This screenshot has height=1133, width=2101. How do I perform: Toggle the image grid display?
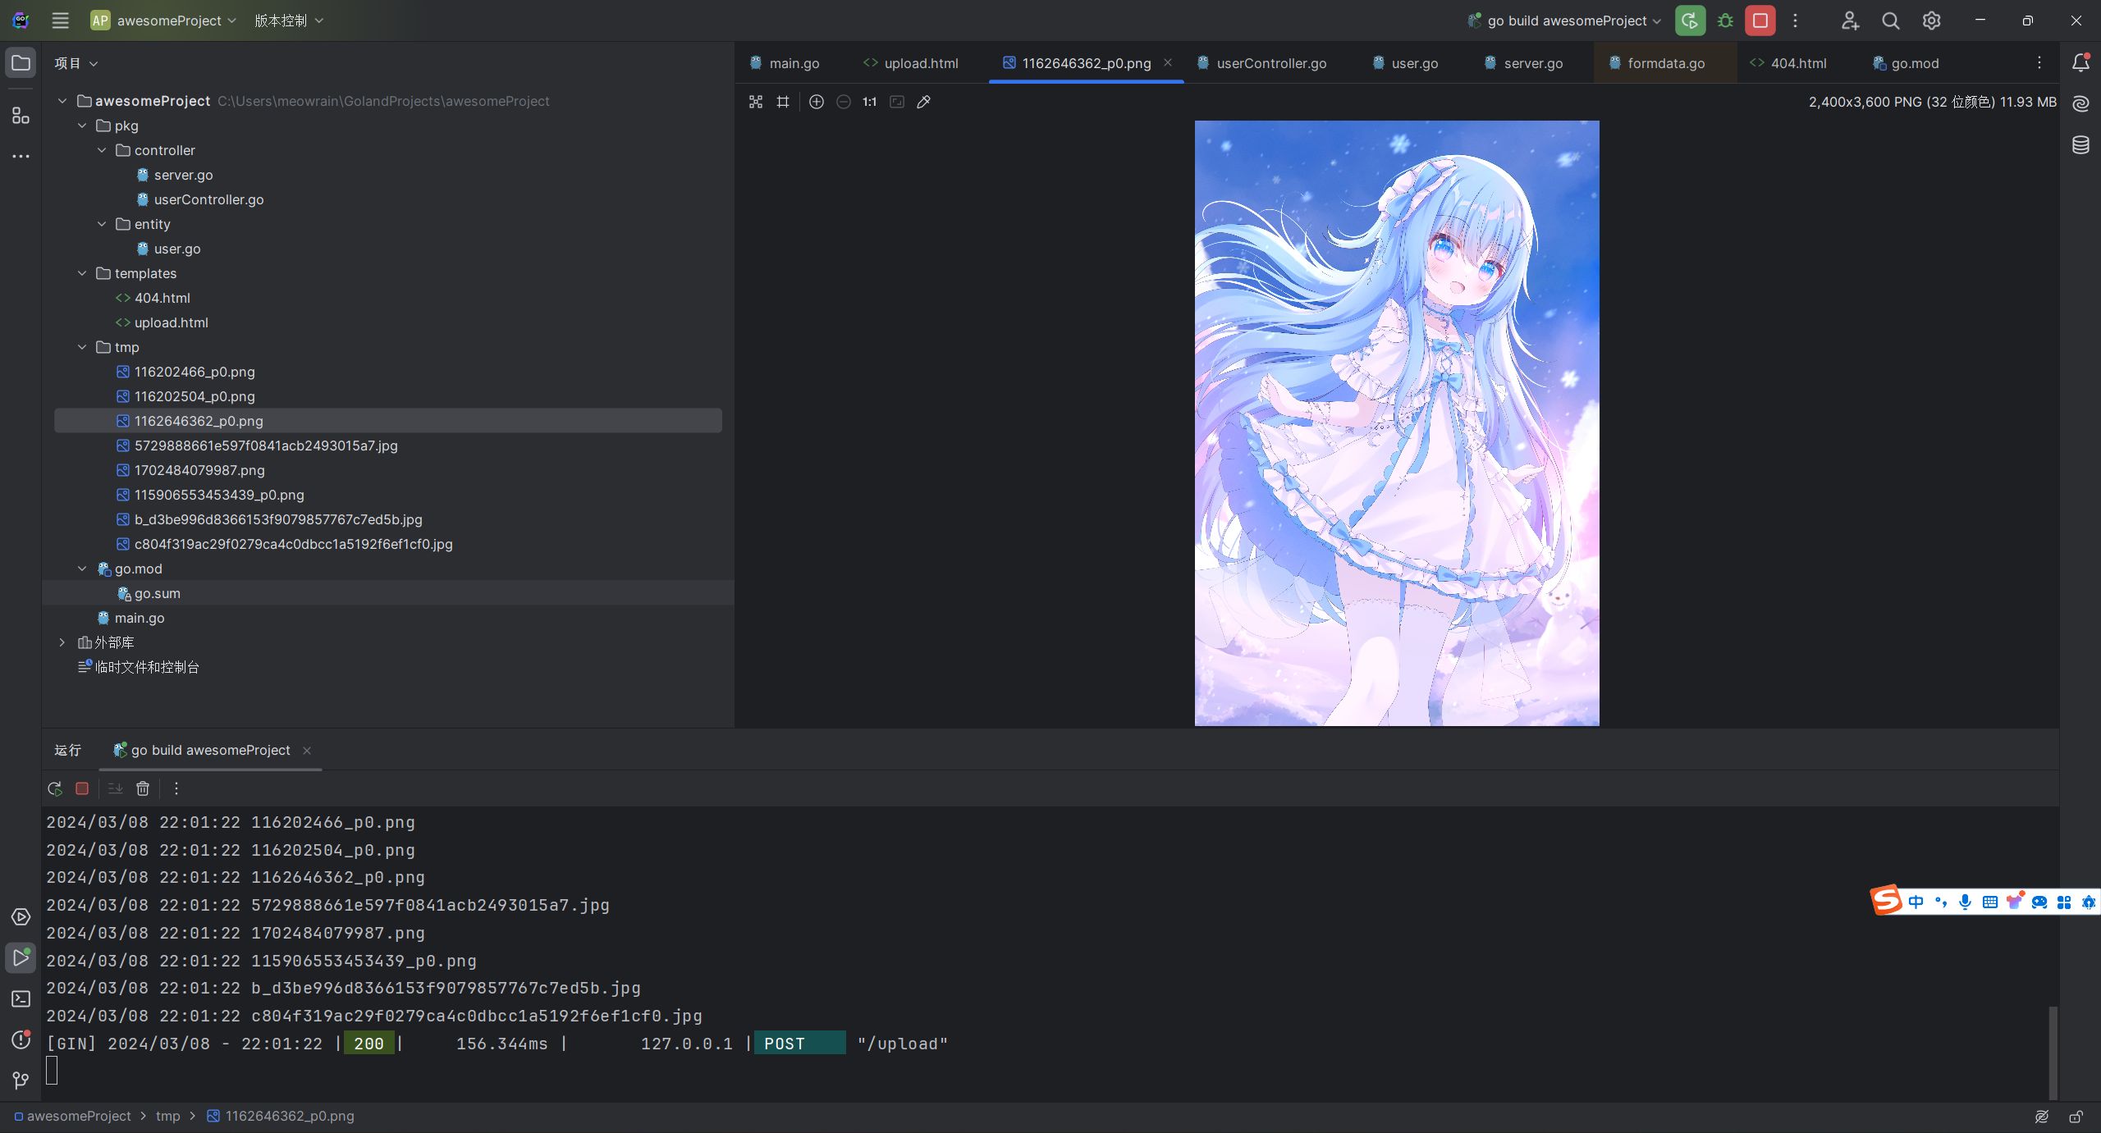[783, 102]
